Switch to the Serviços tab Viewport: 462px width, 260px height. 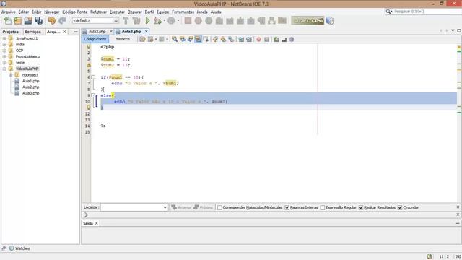click(32, 32)
